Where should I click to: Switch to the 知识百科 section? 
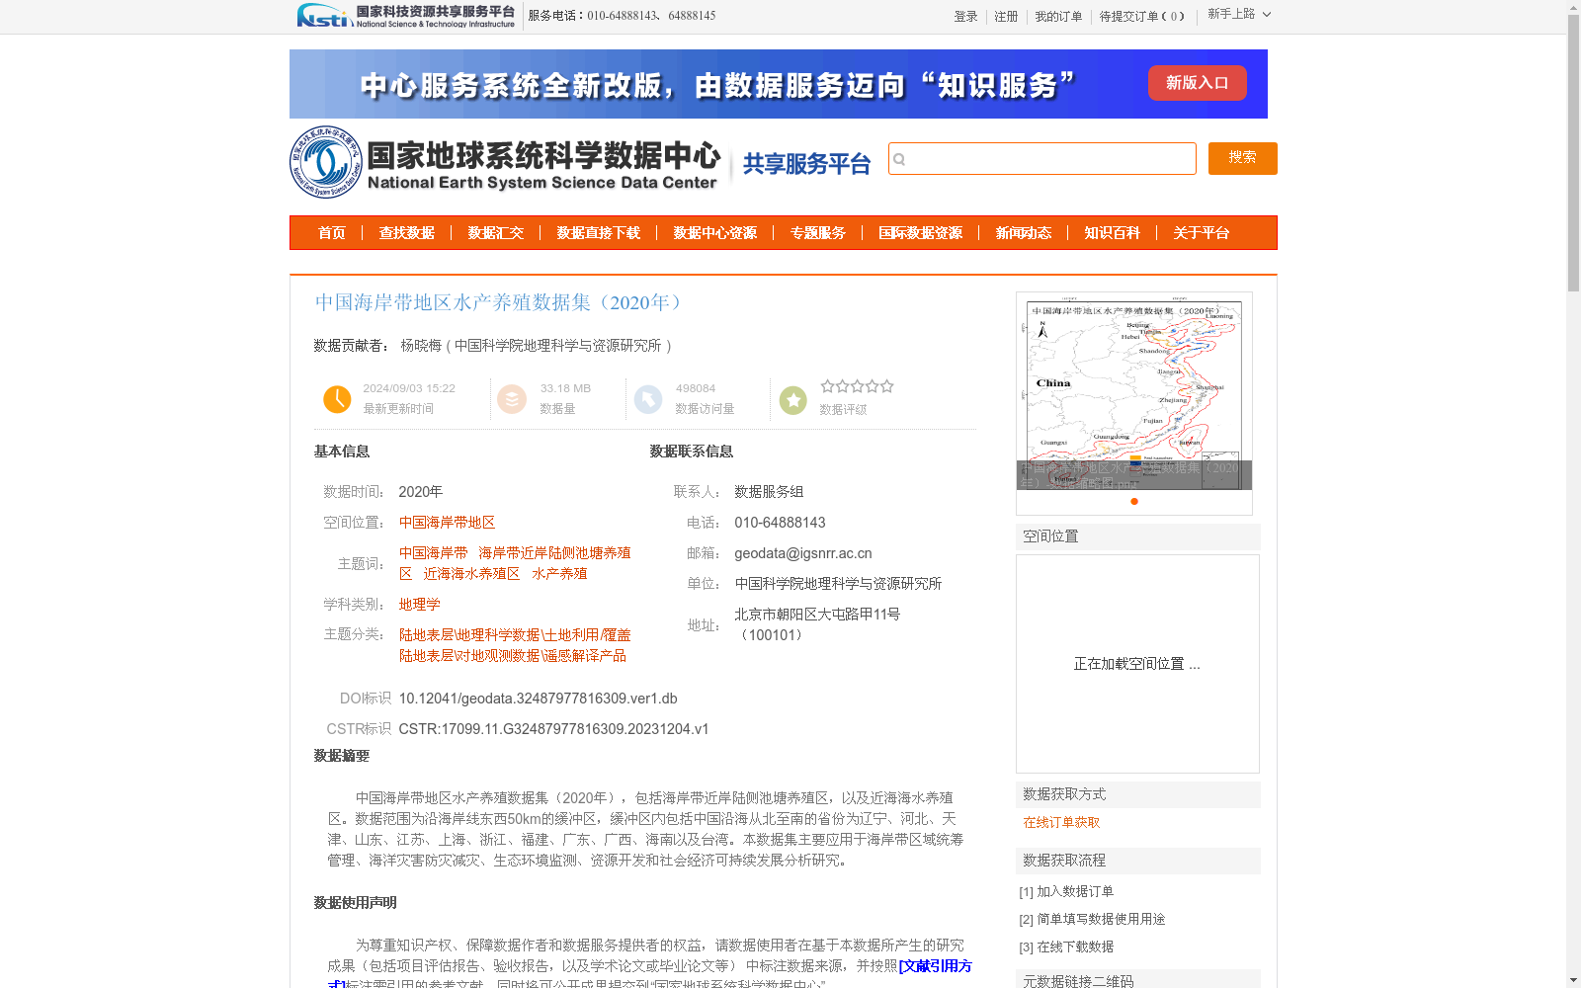click(1112, 233)
